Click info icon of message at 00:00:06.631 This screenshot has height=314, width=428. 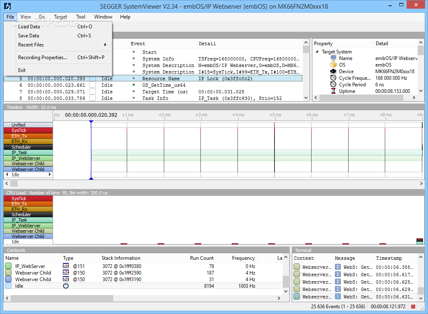(337, 296)
